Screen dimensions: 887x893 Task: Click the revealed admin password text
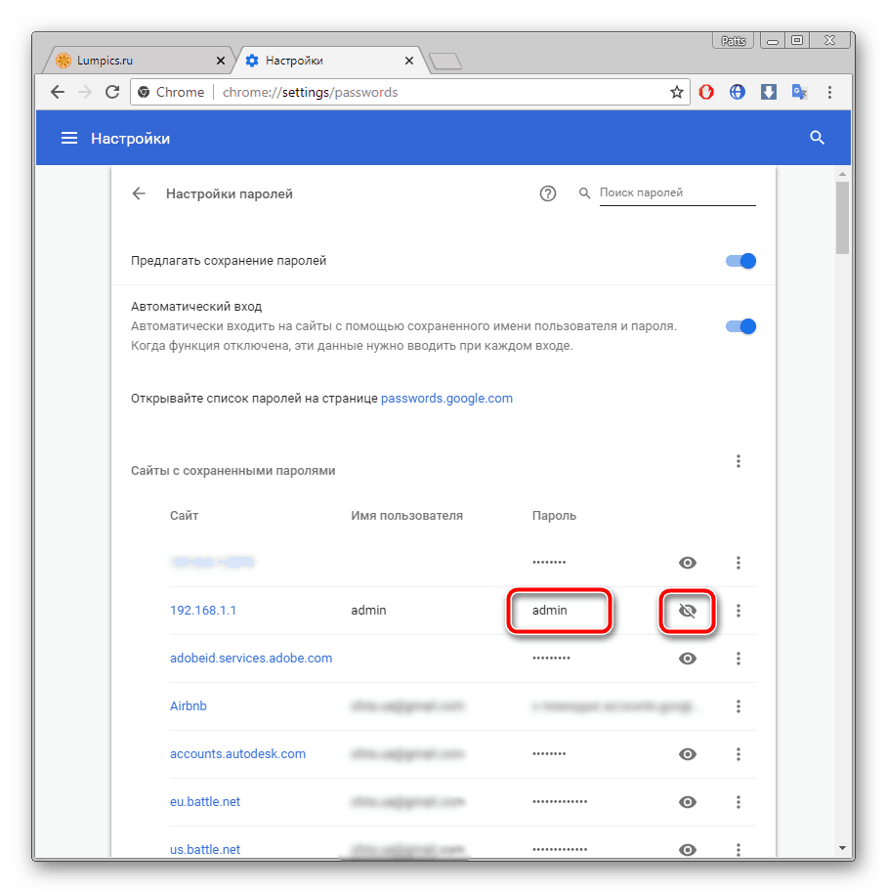549,611
